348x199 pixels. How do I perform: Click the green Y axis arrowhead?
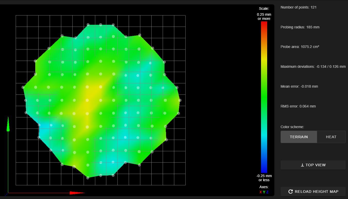pos(8,124)
